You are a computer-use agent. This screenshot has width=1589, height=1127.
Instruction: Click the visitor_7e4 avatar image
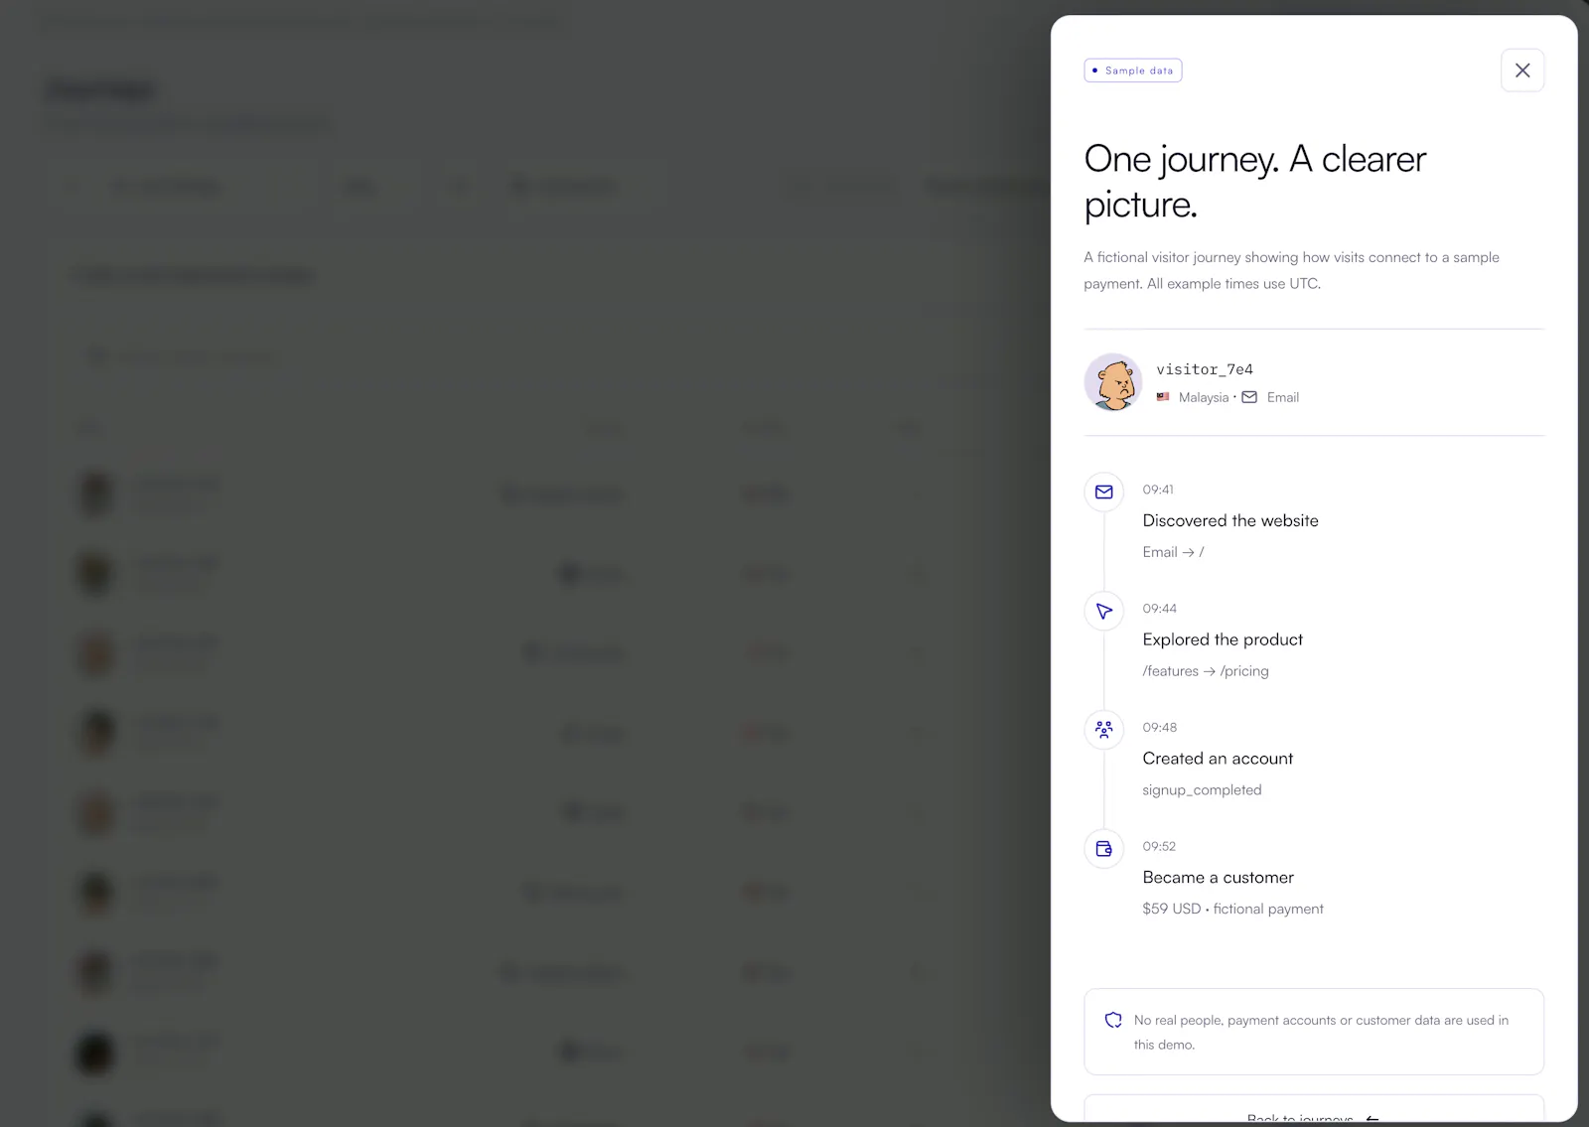[x=1113, y=381]
